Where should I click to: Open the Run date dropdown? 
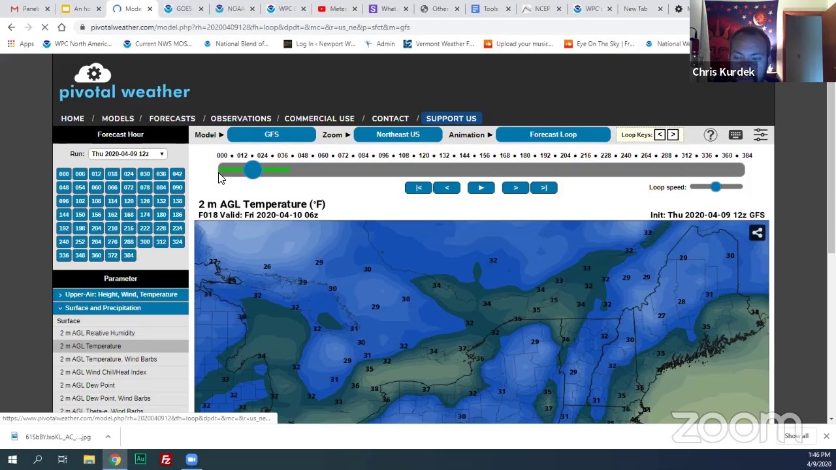tap(128, 154)
